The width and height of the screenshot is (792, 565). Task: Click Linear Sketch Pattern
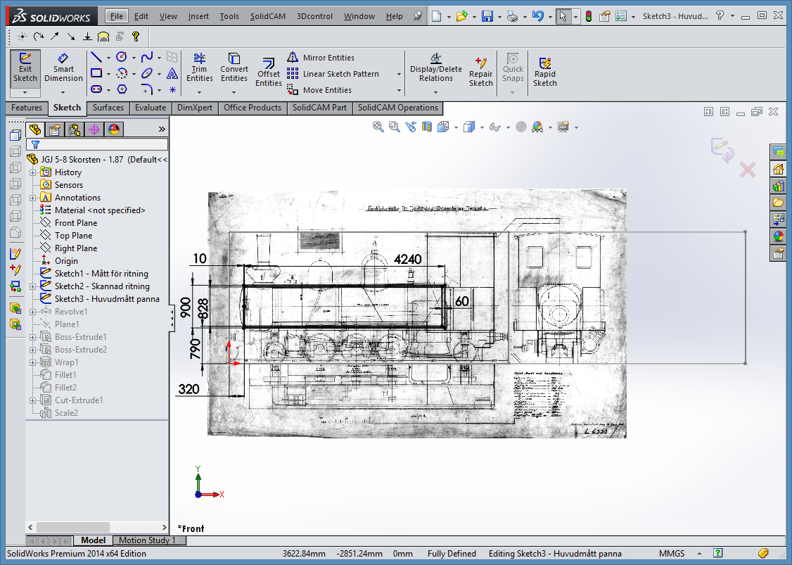click(333, 74)
